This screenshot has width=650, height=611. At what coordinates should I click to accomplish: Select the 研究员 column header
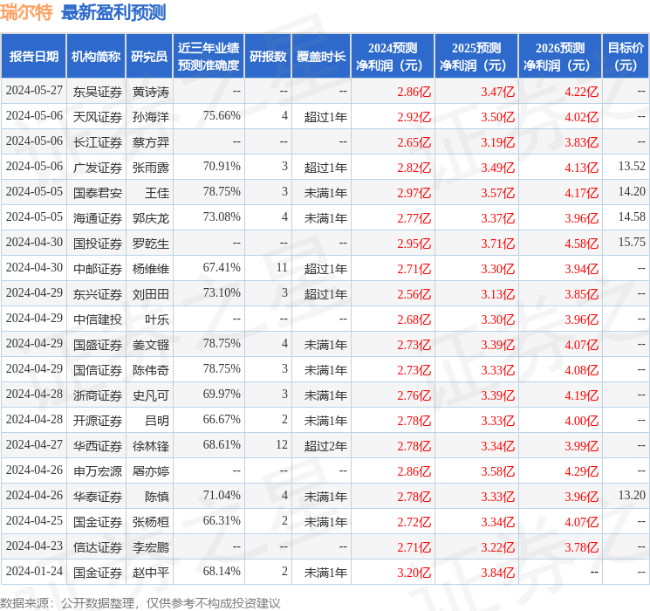tap(149, 57)
